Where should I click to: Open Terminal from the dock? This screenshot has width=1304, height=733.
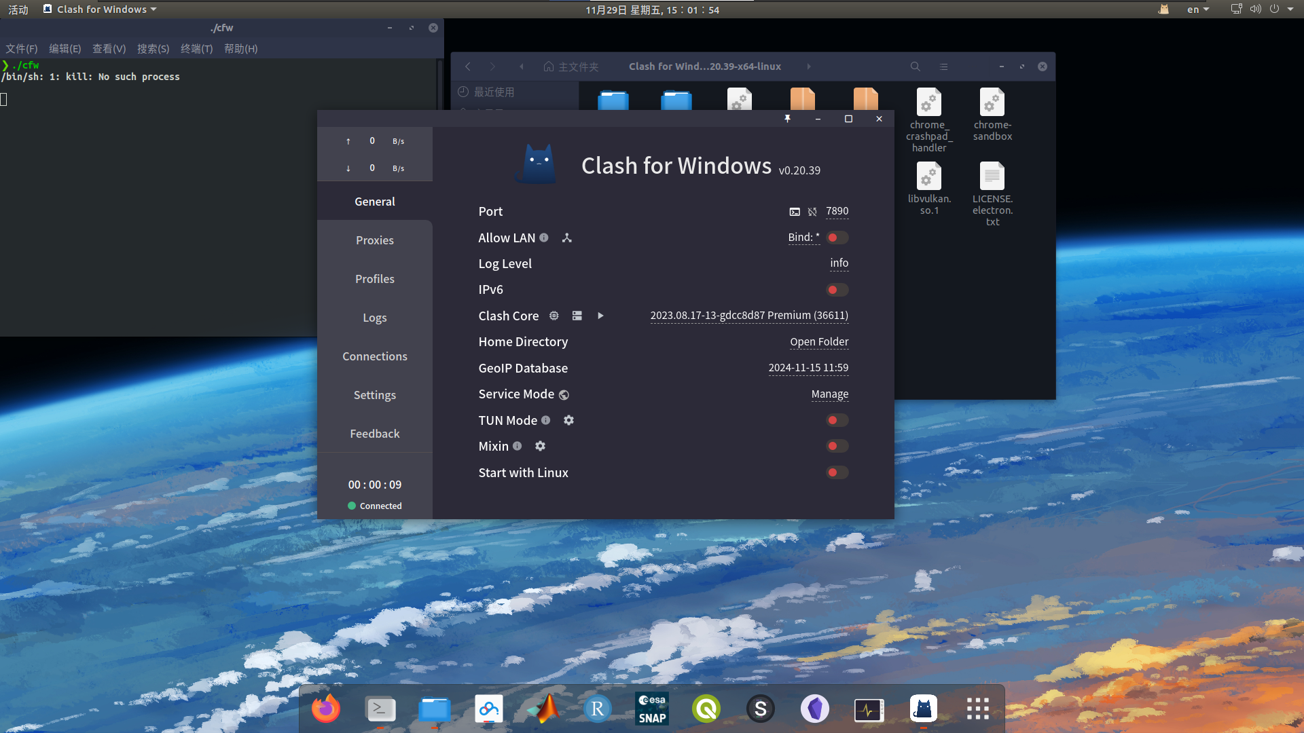tap(380, 709)
